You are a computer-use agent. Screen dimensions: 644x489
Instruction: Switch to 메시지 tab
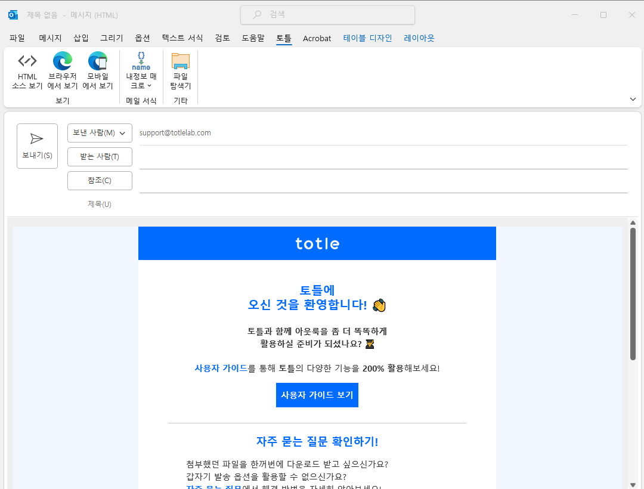tap(50, 38)
